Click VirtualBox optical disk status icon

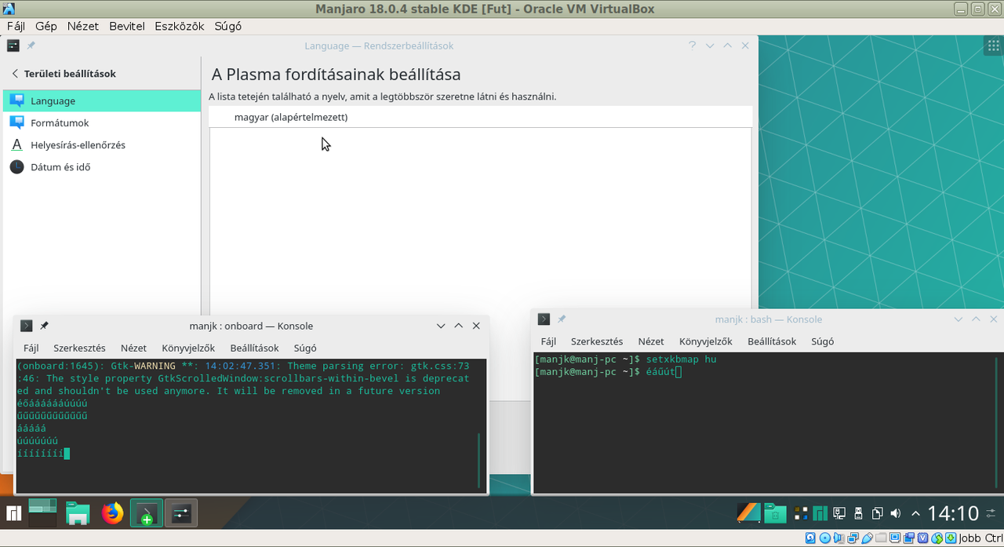824,538
